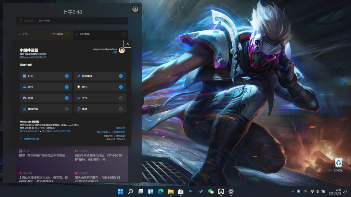The height and width of the screenshot is (197, 351).
Task: Focus the 搜索网页 web search box
Action: [72, 21]
